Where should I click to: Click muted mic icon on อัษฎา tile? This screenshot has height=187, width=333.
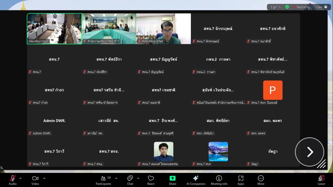click(248, 164)
